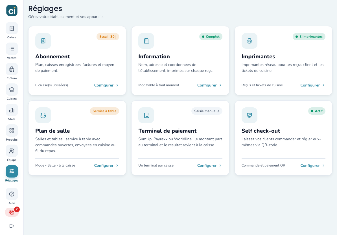
Task: Open the Ventes list icon
Action: click(x=12, y=49)
